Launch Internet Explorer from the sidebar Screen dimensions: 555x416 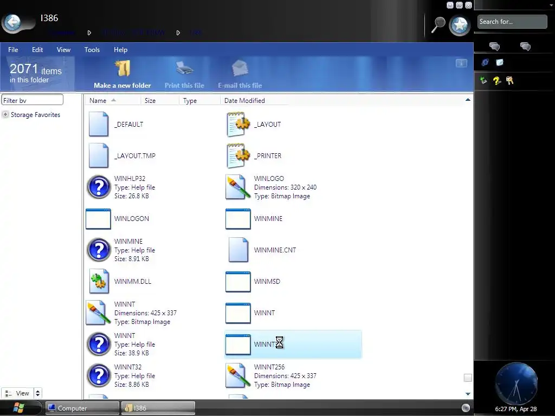click(485, 62)
